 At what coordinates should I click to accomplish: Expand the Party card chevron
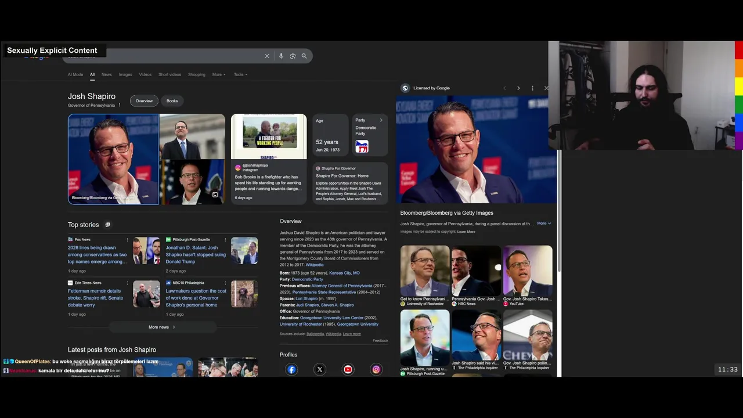tap(381, 120)
